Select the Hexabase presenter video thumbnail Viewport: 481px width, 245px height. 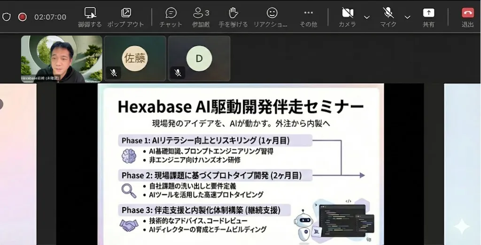(x=62, y=59)
